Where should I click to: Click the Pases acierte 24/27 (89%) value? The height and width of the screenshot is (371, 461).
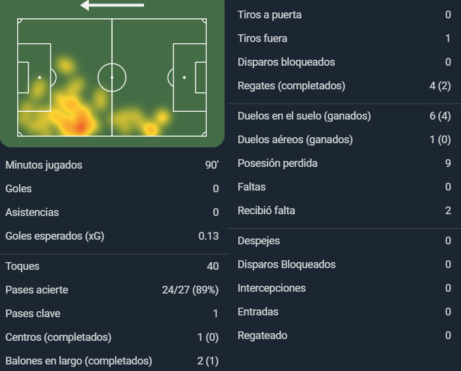coord(190,290)
